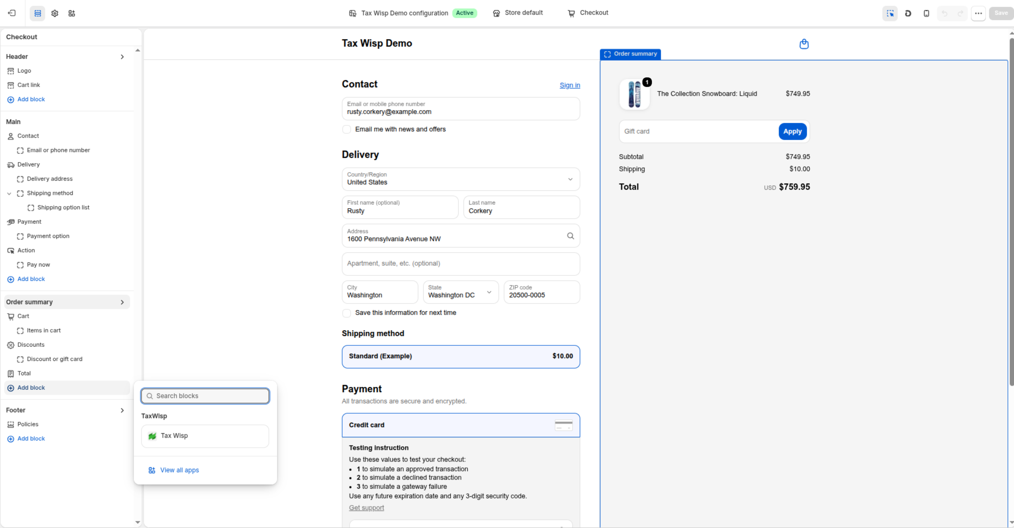Click the Get support link
Viewport: 1014px width, 528px height.
pos(366,508)
